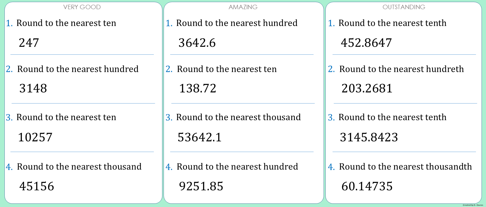Click "Round to the nearest thousand" under VERY GOOD
The height and width of the screenshot is (207, 486).
(79, 167)
